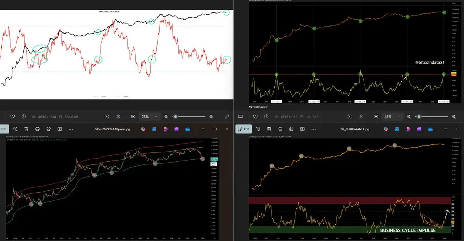Click the G9V-nWZXMAAKpwm.jpg file name
Image resolution: width=464 pixels, height=241 pixels.
(113, 129)
